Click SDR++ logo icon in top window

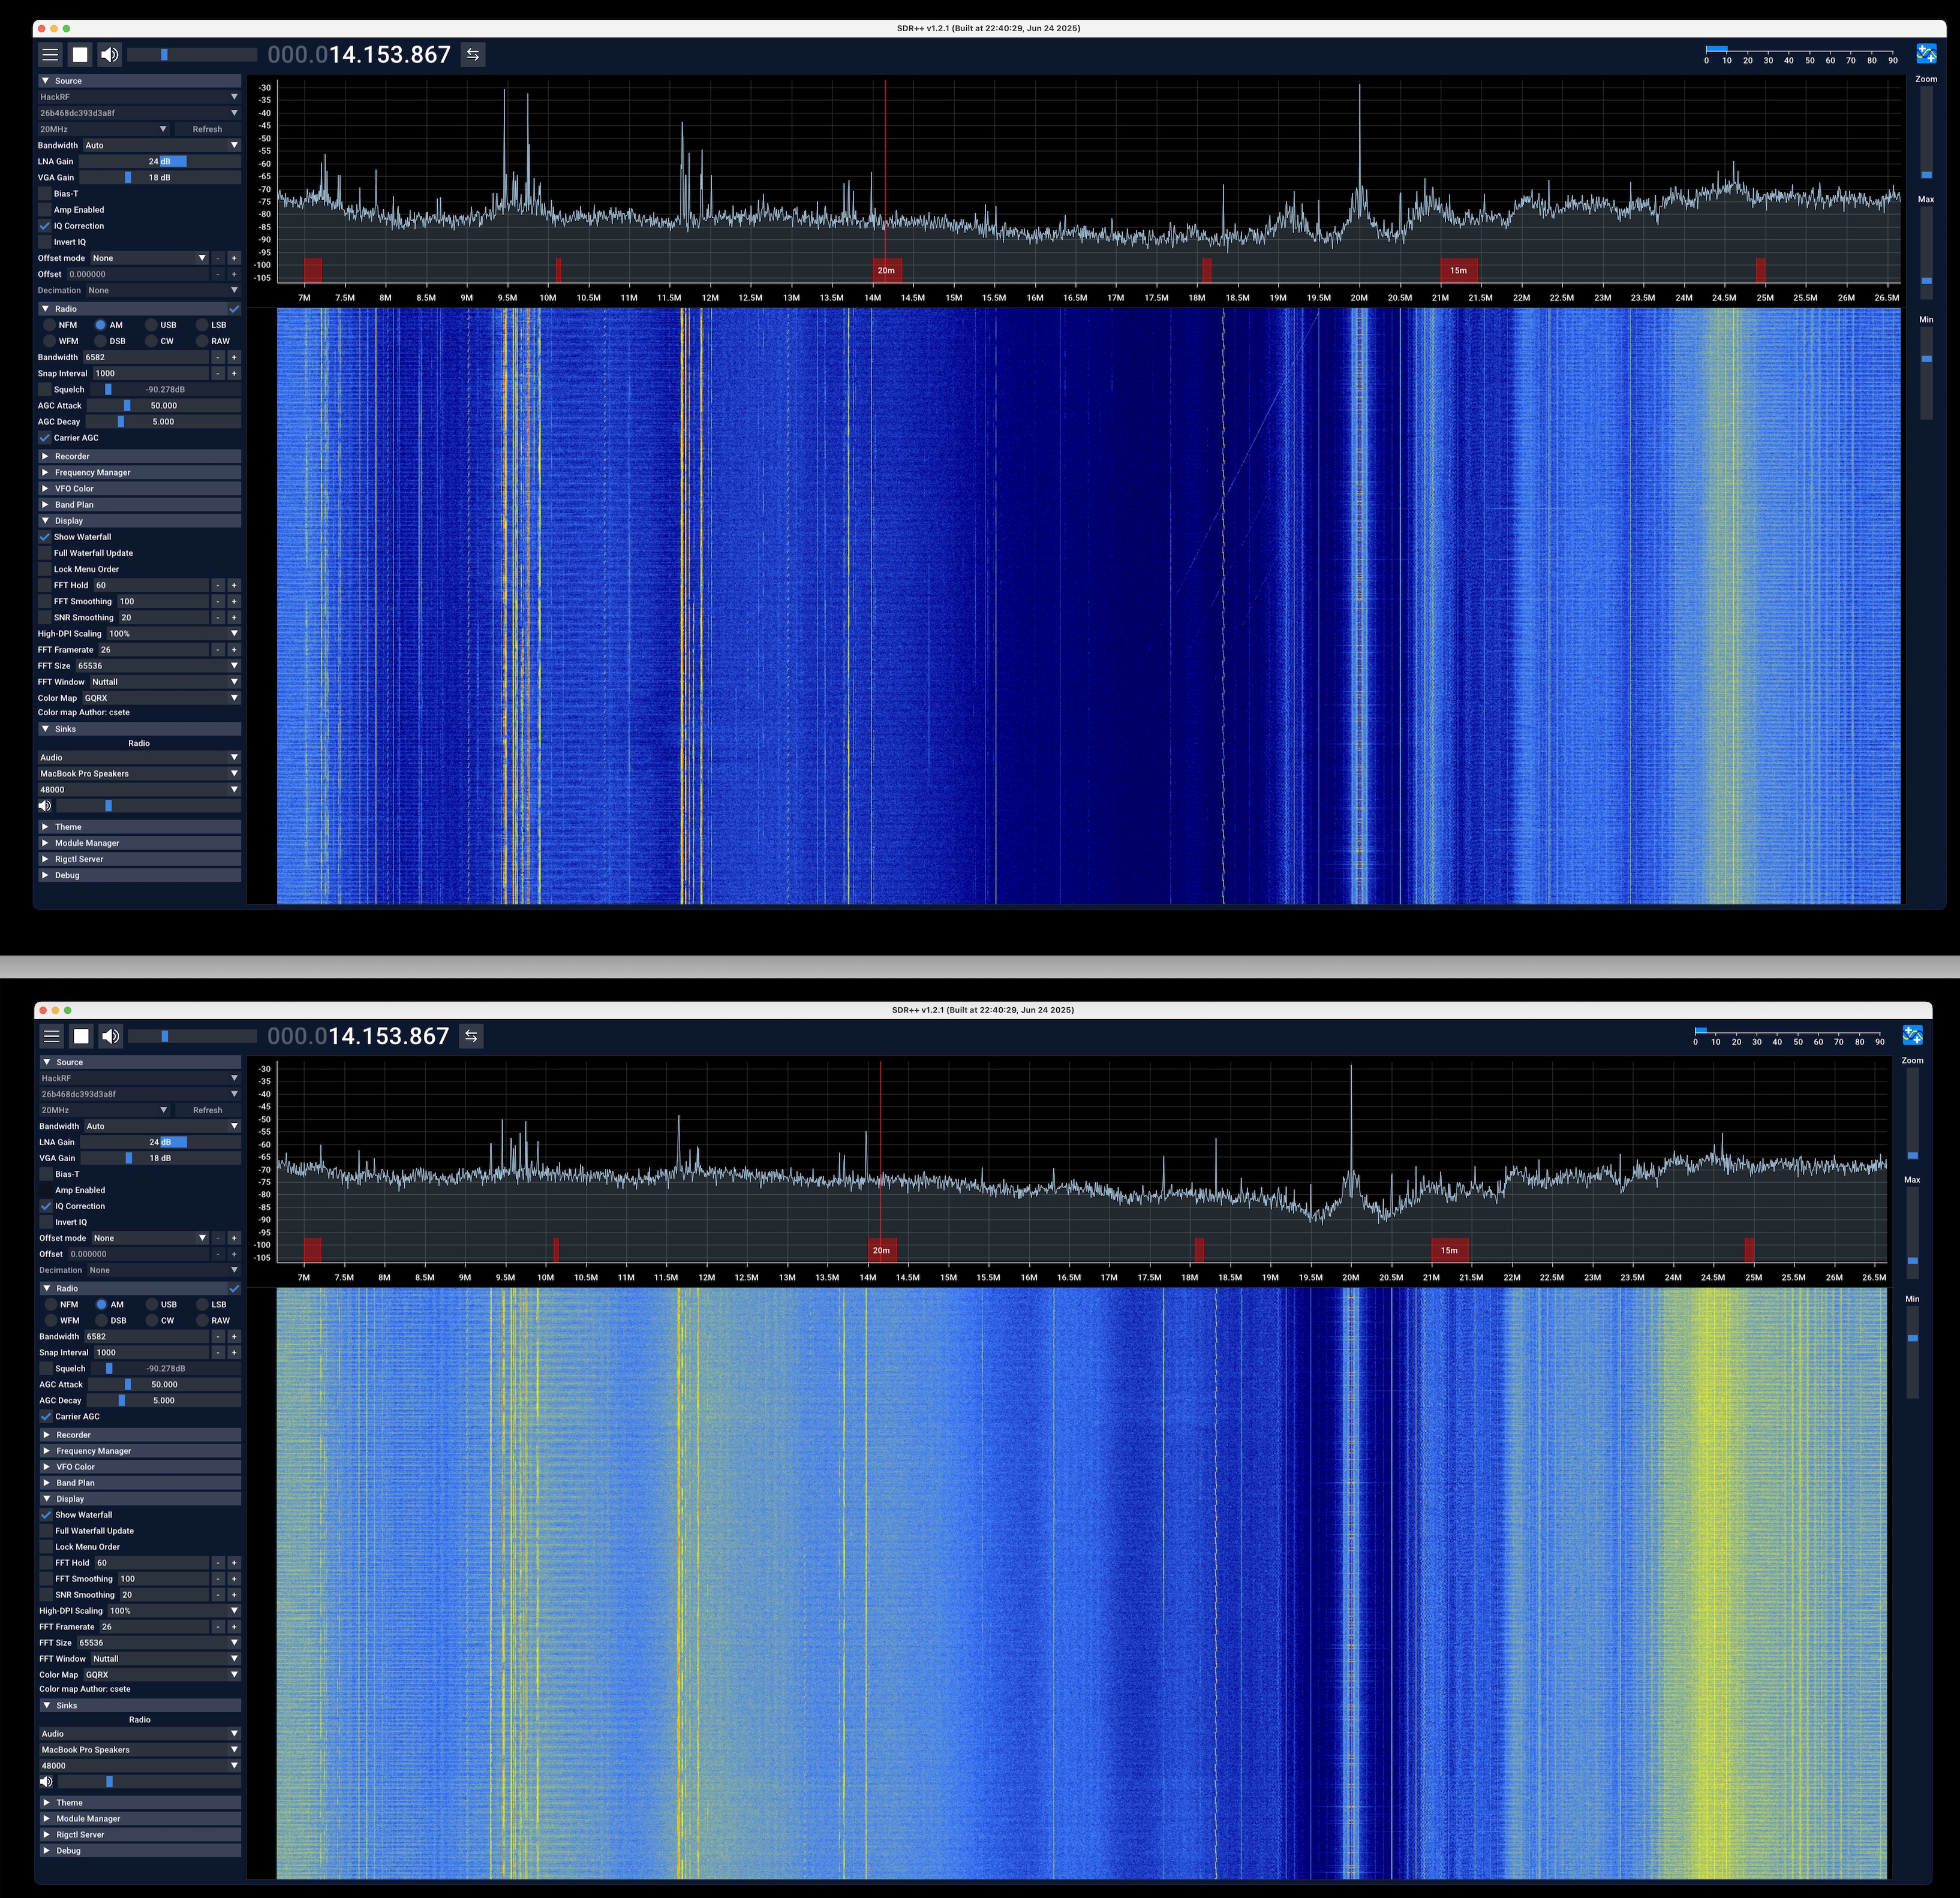click(1926, 54)
